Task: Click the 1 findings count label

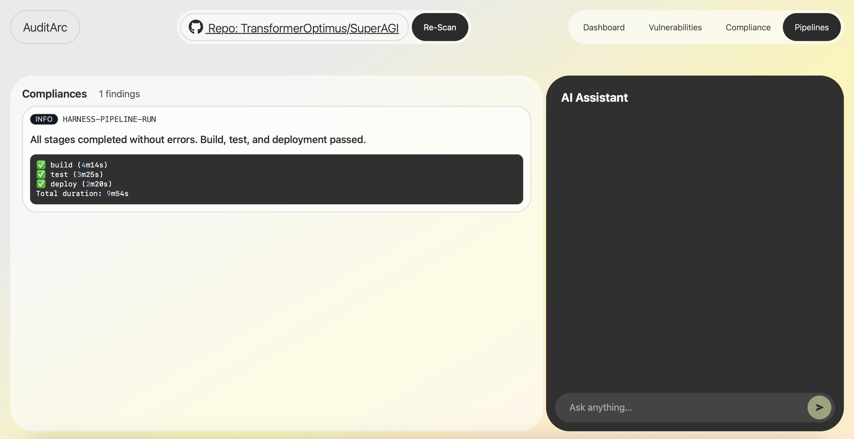Action: [x=119, y=94]
